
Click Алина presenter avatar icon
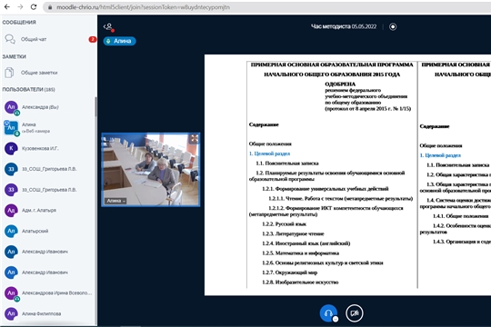(11, 128)
